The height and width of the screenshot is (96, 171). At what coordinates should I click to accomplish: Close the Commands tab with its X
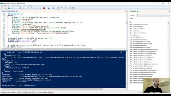click(137, 11)
